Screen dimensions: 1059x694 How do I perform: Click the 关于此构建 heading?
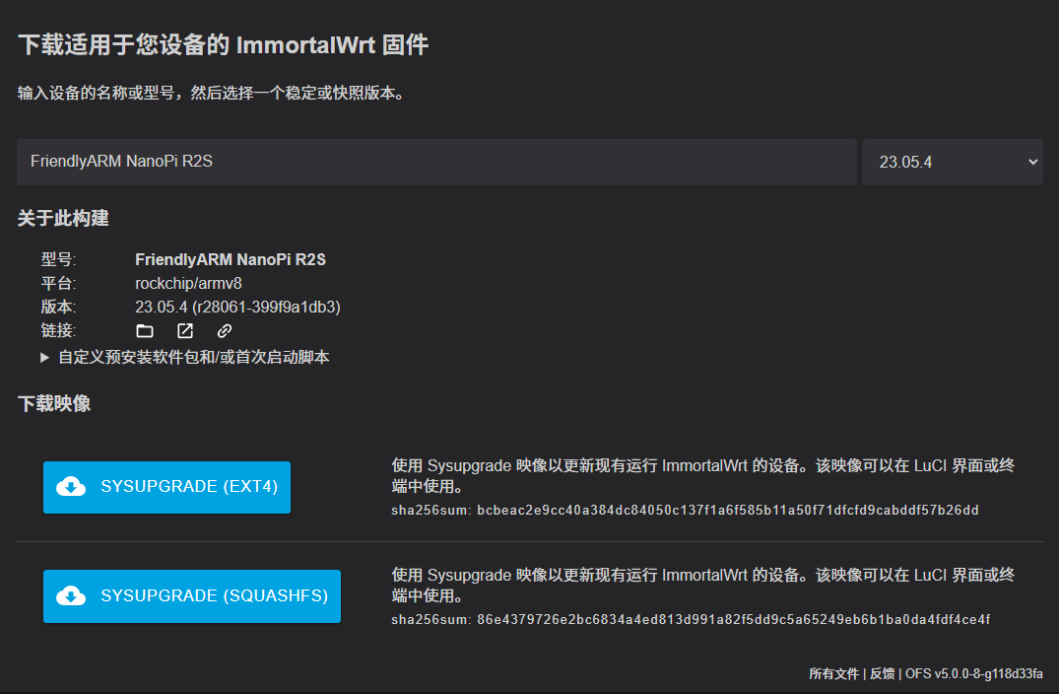[x=63, y=218]
